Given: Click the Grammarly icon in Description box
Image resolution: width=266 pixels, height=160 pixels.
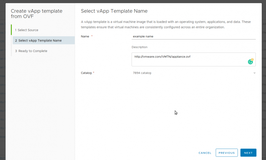Looking at the screenshot, I should point(250,62).
